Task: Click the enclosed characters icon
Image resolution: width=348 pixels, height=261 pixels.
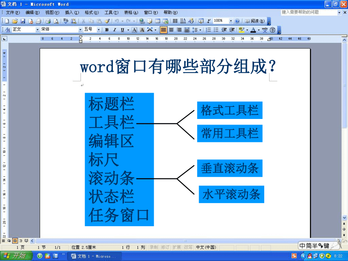Action: pos(273,30)
